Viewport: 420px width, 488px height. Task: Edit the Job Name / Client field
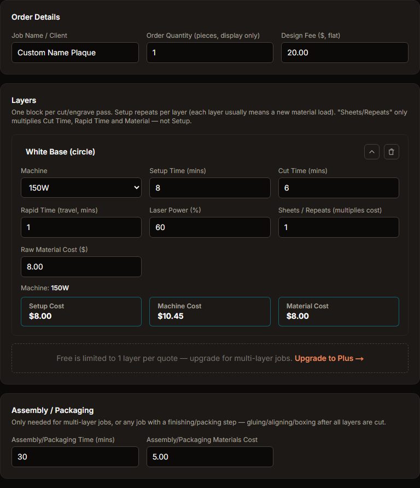[75, 53]
